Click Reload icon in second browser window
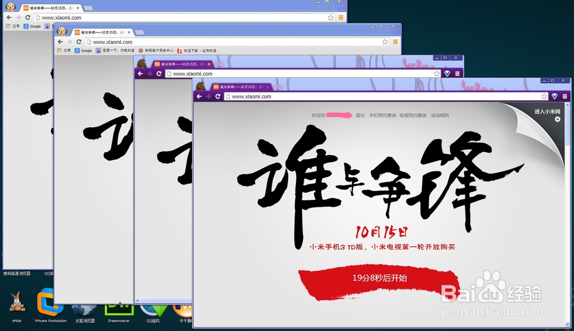 click(x=79, y=42)
